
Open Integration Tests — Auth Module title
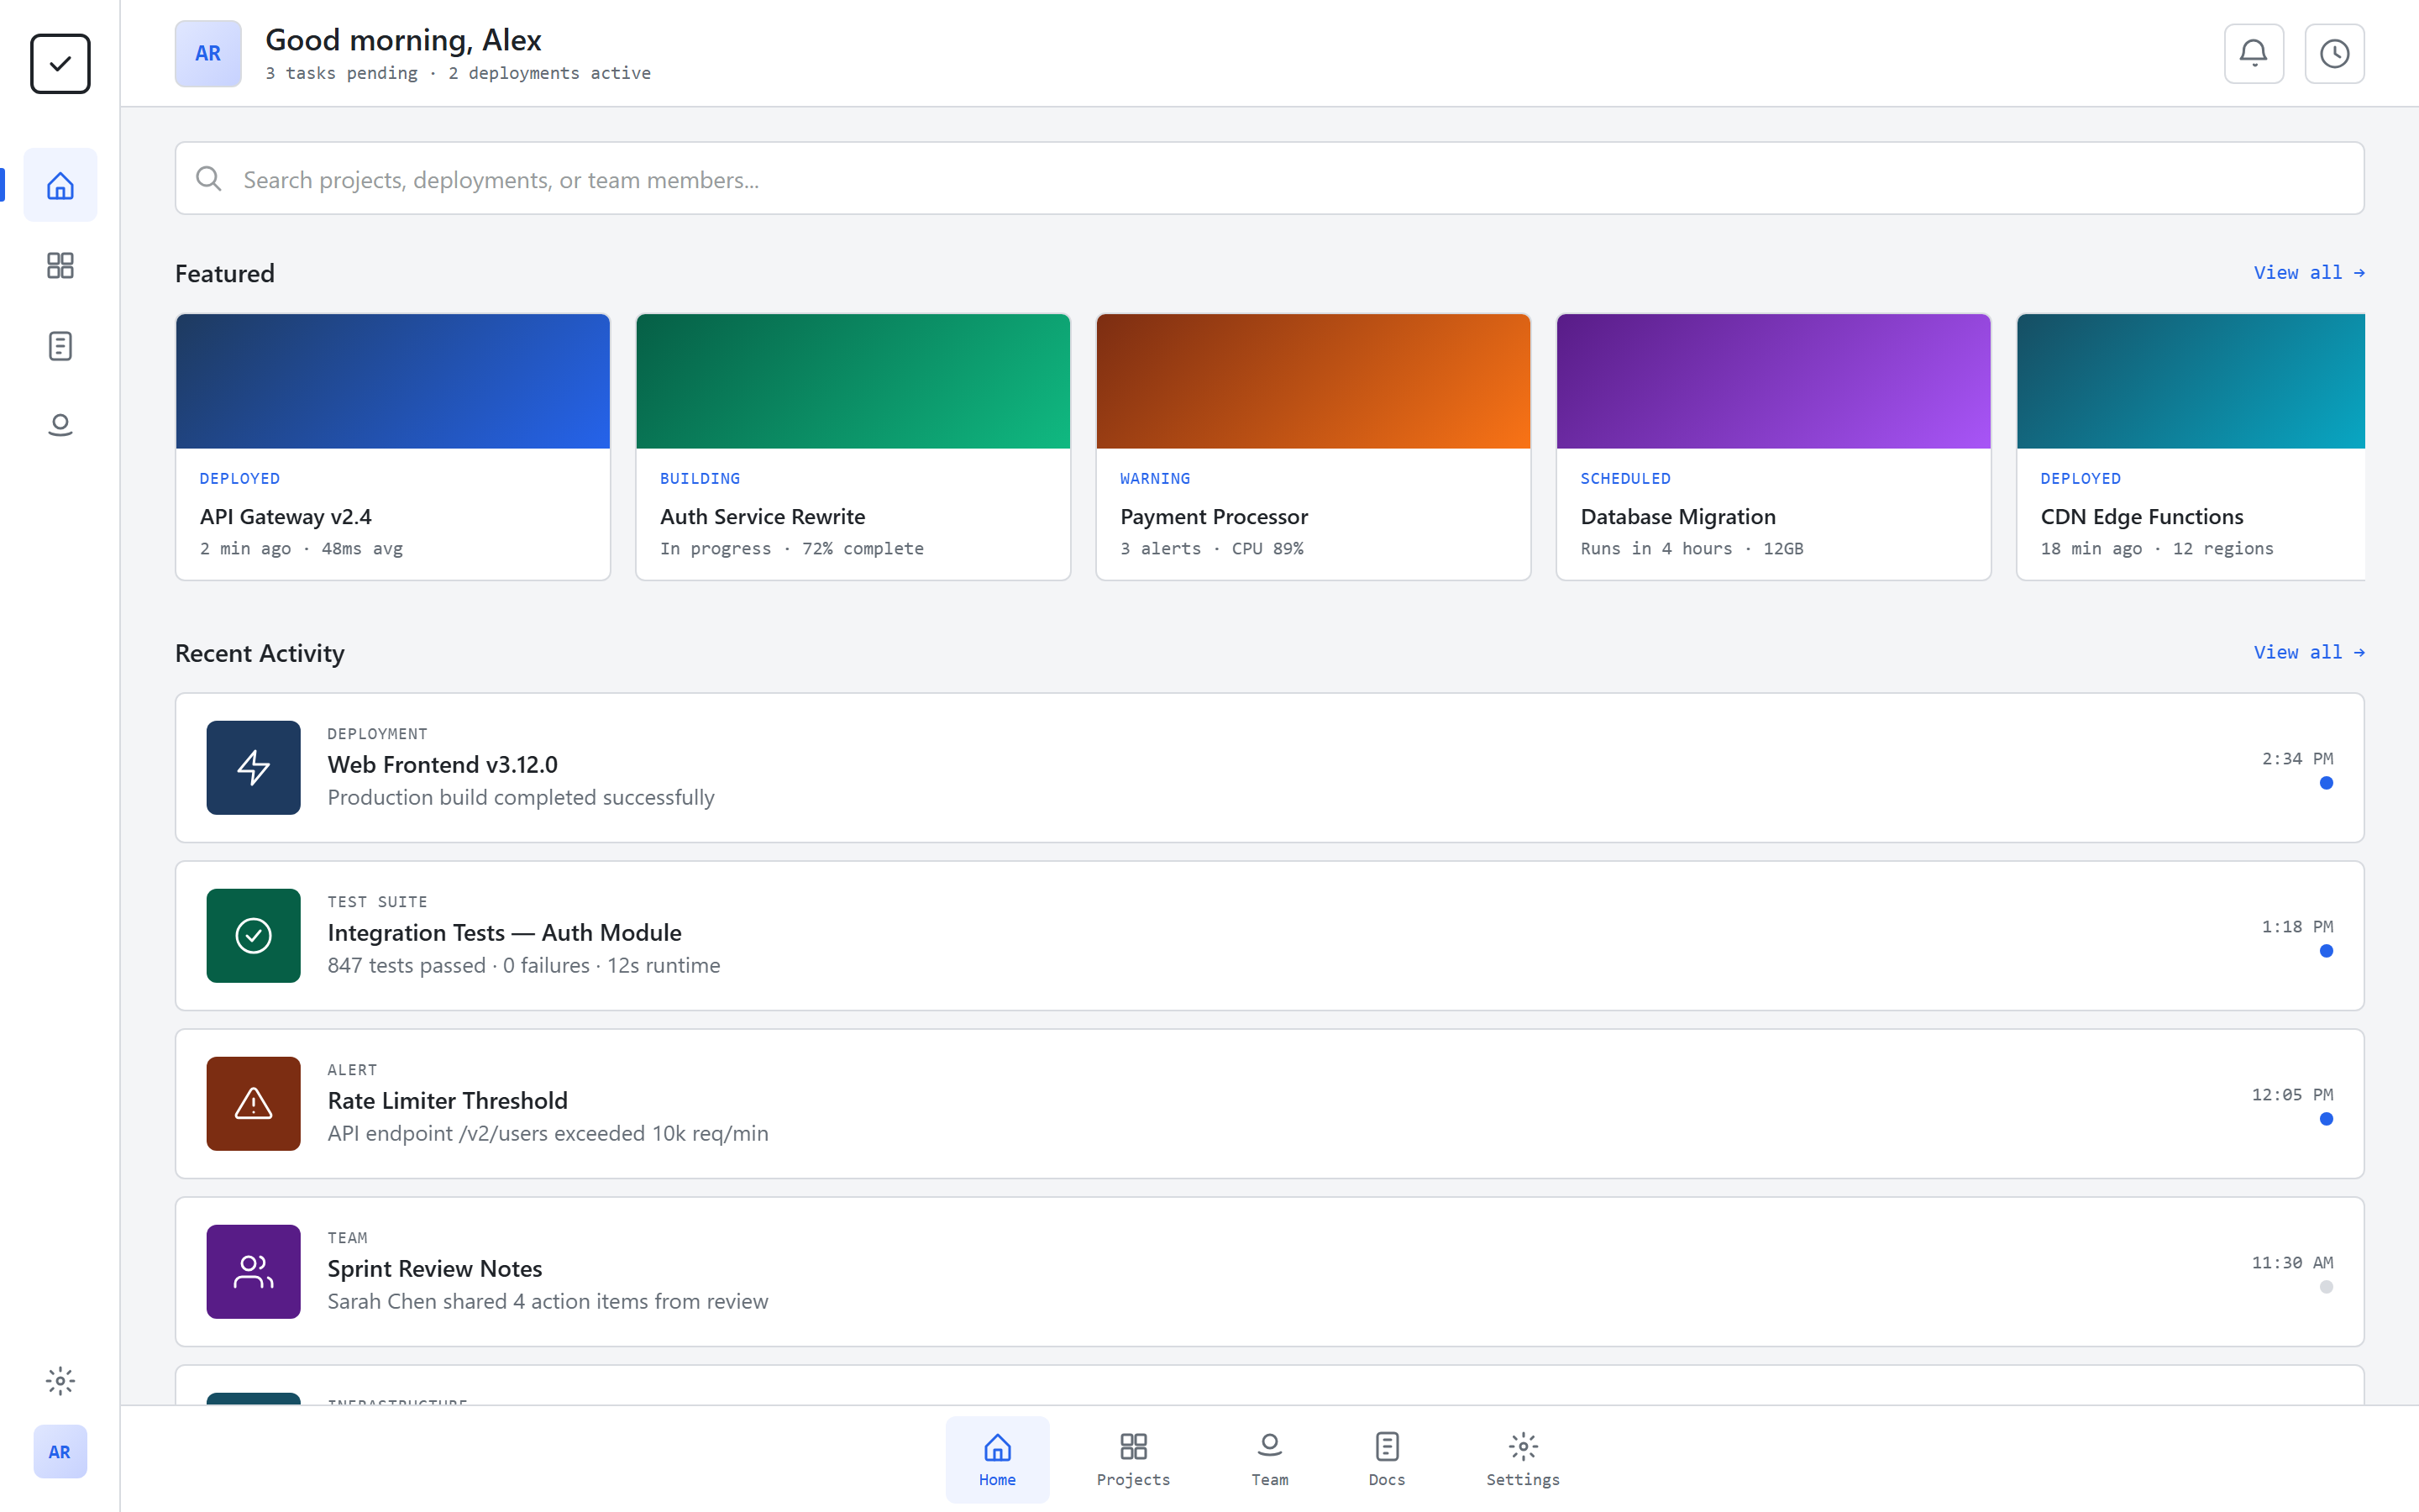click(505, 933)
